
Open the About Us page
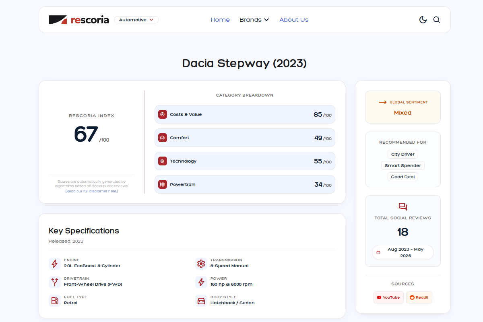(294, 20)
